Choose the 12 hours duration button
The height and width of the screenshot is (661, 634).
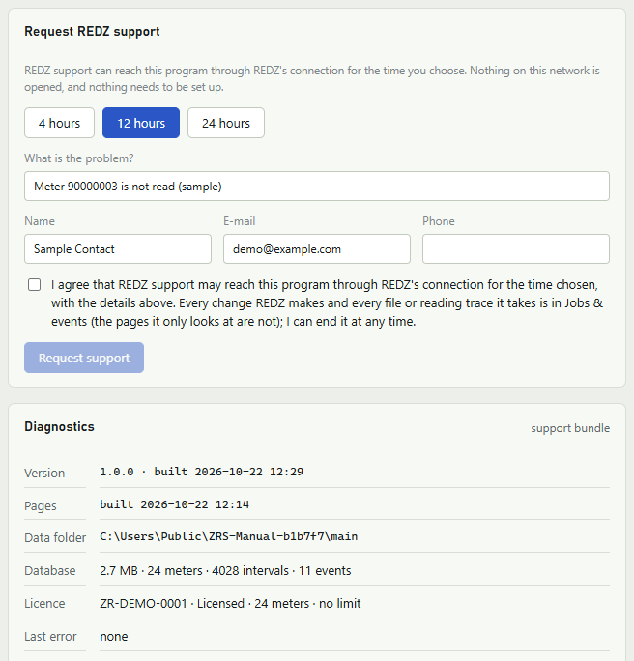pyautogui.click(x=141, y=123)
